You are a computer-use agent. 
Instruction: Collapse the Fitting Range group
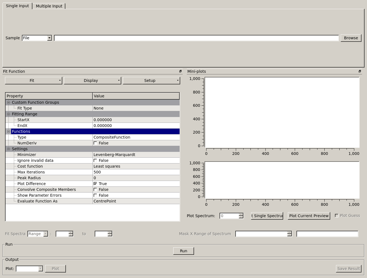point(8,114)
